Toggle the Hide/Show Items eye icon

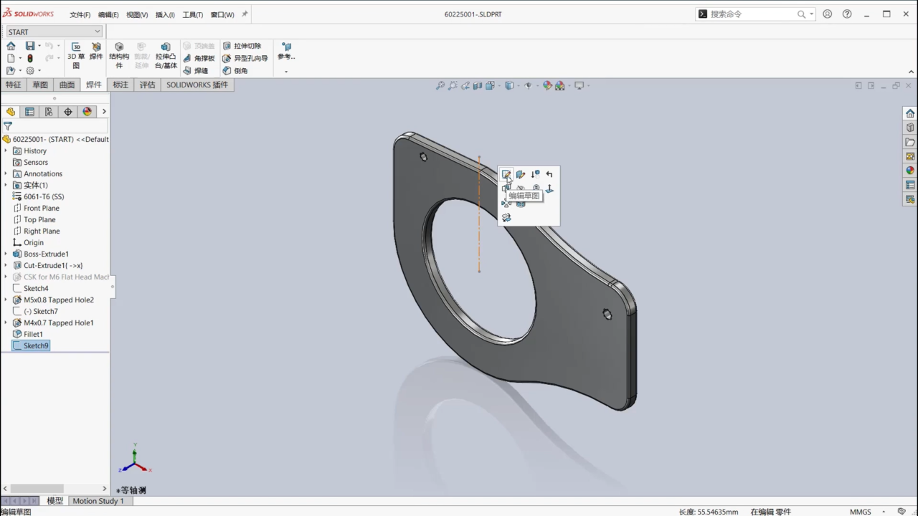tap(528, 85)
